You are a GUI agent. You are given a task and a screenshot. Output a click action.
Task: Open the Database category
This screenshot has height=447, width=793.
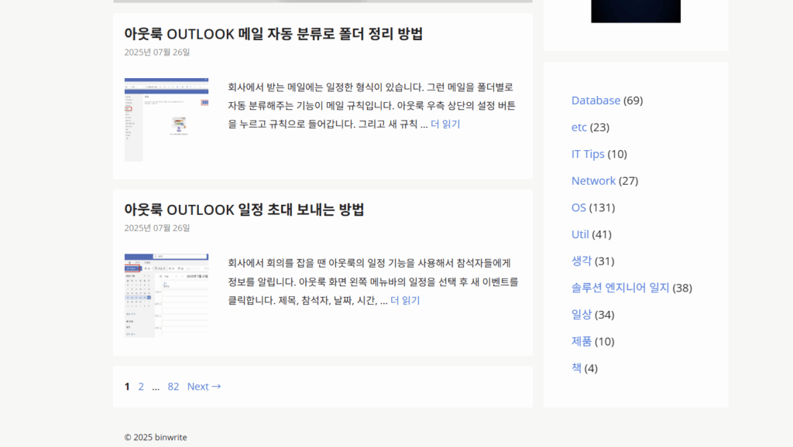tap(596, 100)
